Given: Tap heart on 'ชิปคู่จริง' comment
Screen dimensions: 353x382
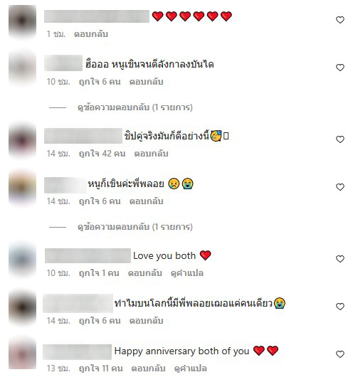Looking at the screenshot, I should click(340, 139).
